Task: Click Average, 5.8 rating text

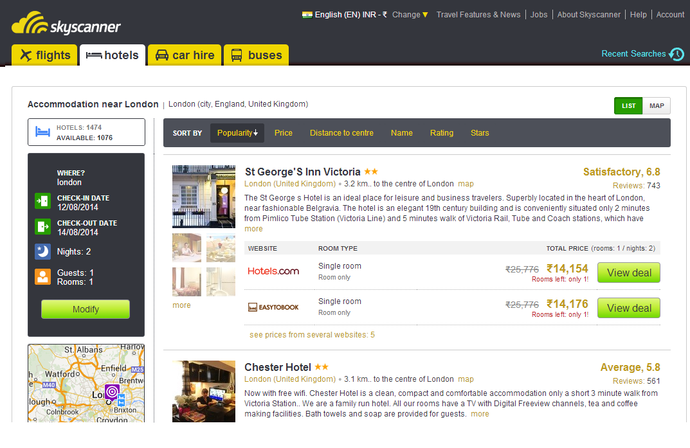Action: point(630,367)
